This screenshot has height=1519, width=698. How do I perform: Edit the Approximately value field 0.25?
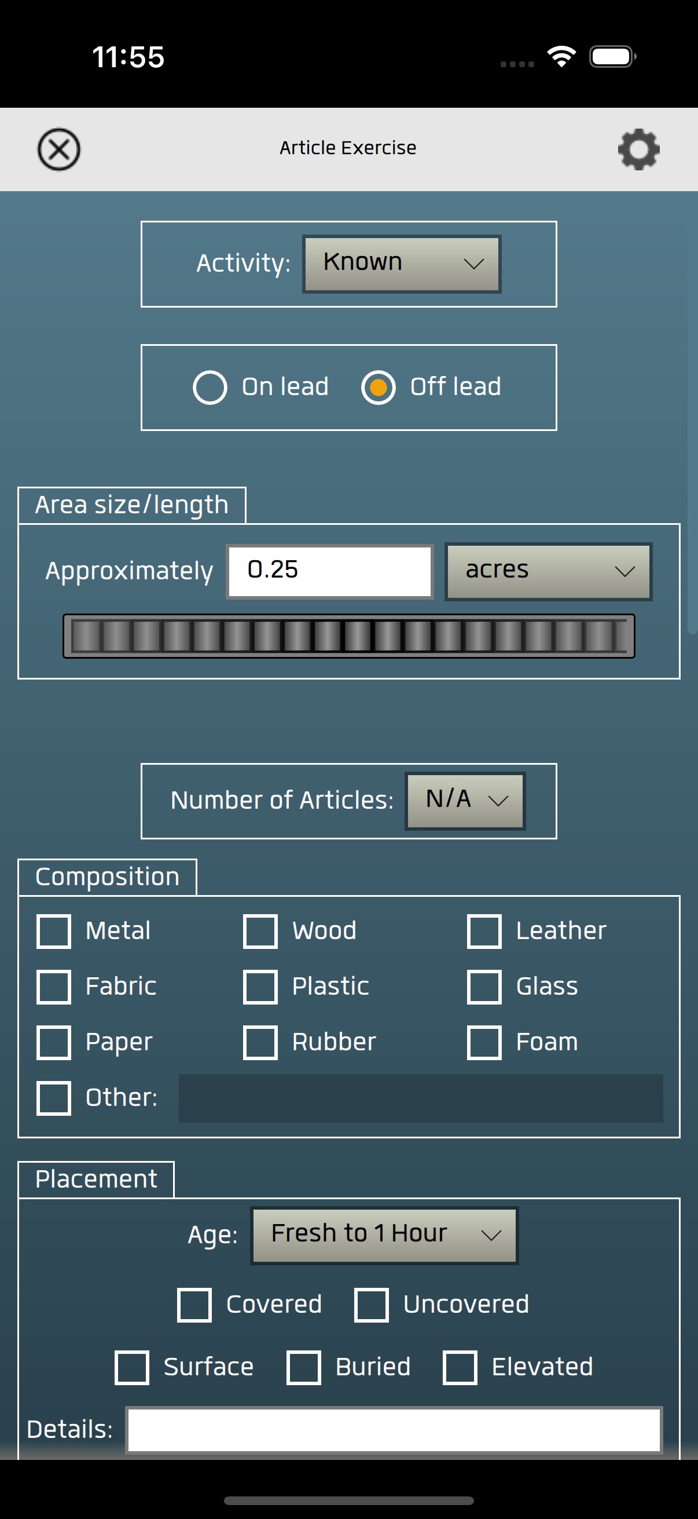(330, 571)
